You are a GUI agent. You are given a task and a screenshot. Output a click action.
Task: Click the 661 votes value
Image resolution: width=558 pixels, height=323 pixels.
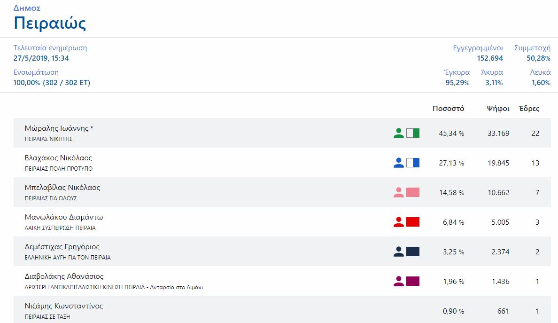503,311
